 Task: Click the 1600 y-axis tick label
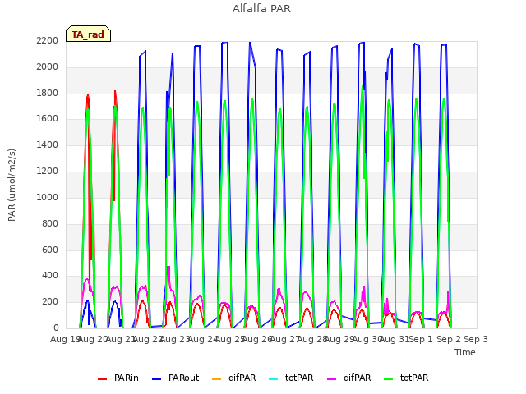pos(48,118)
